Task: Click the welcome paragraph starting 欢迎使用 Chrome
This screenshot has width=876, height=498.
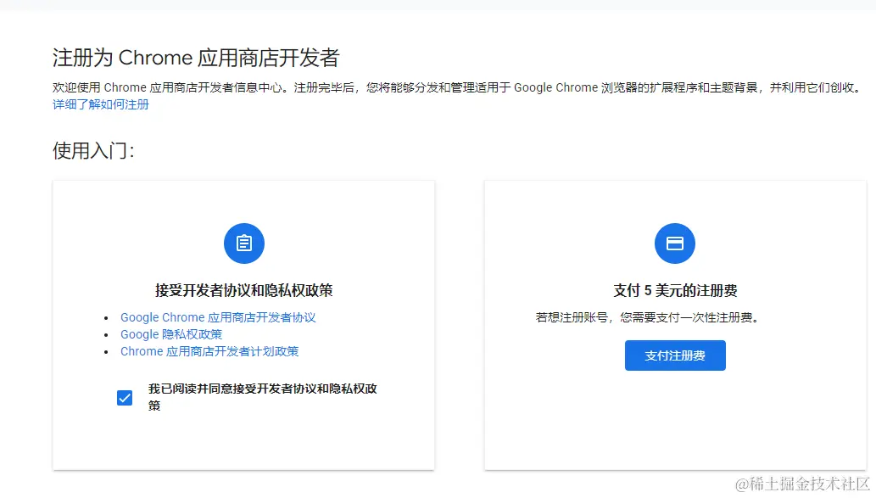Action: (458, 87)
